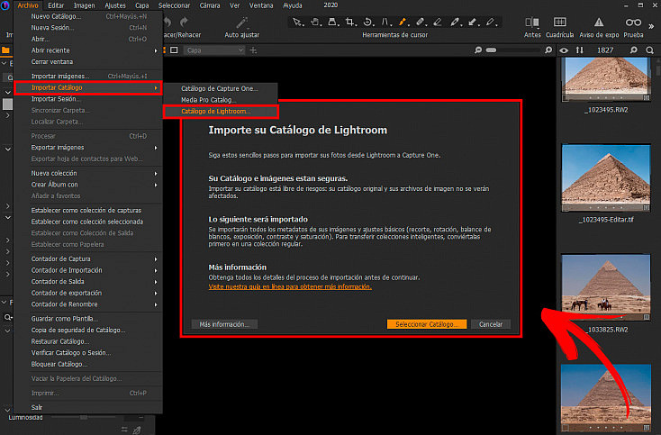Viewport: 661px width, 435px height.
Task: Adjust the viewer zoom slider
Action: pyautogui.click(x=512, y=50)
